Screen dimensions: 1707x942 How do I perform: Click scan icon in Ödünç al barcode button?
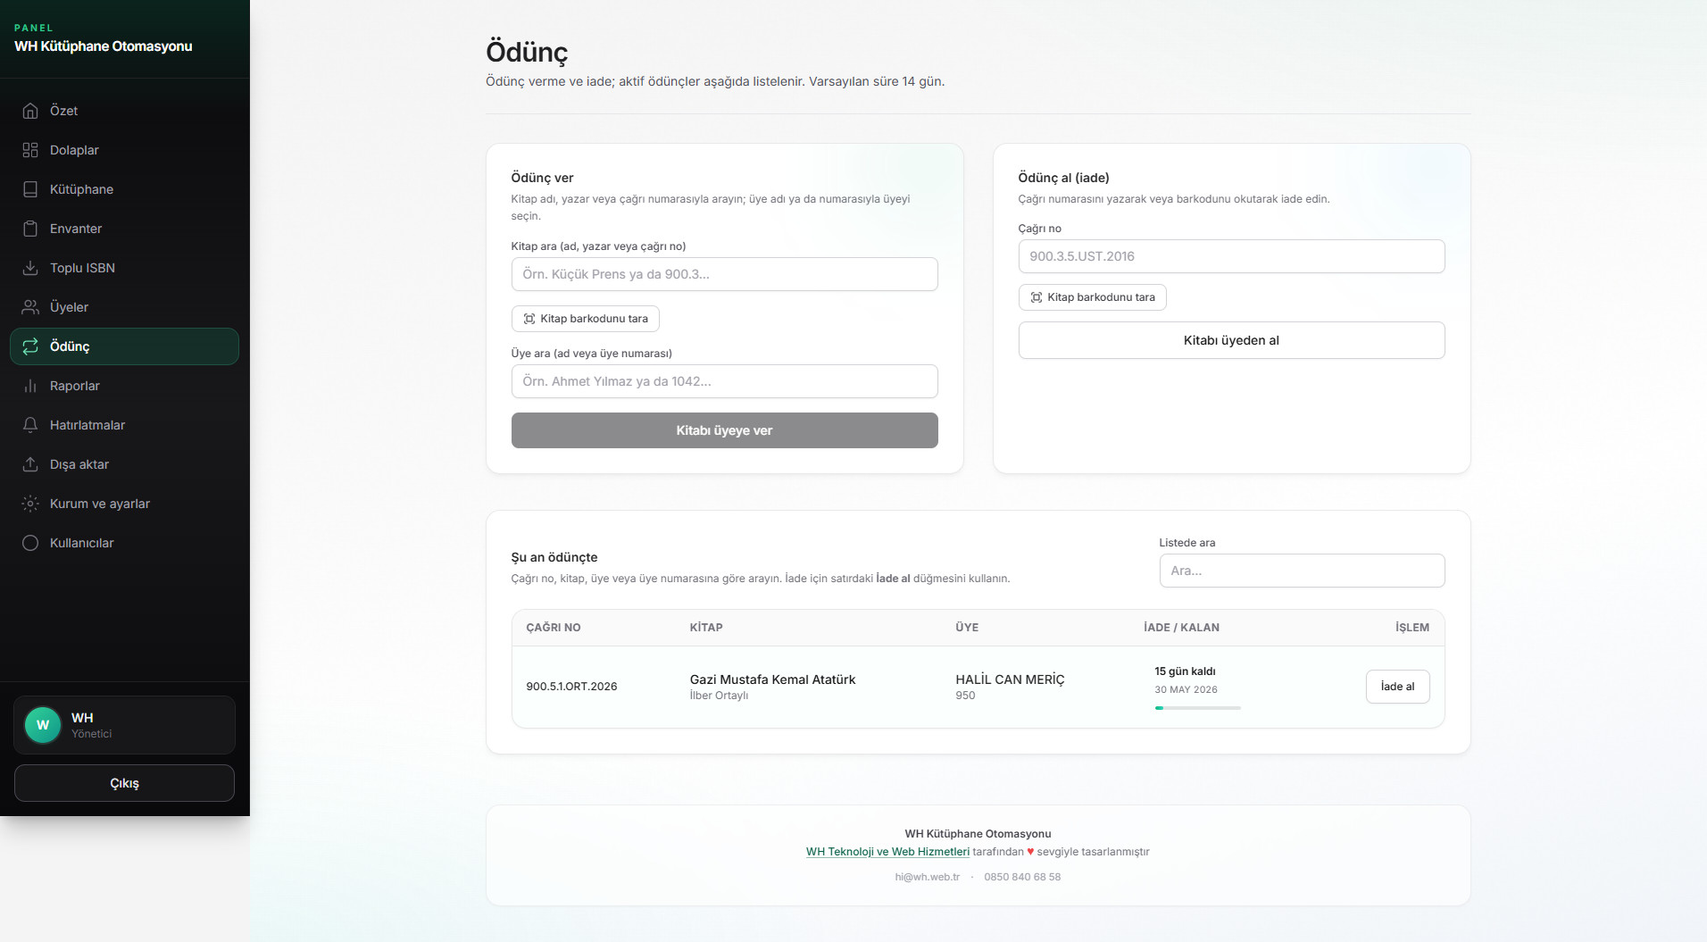click(1037, 297)
